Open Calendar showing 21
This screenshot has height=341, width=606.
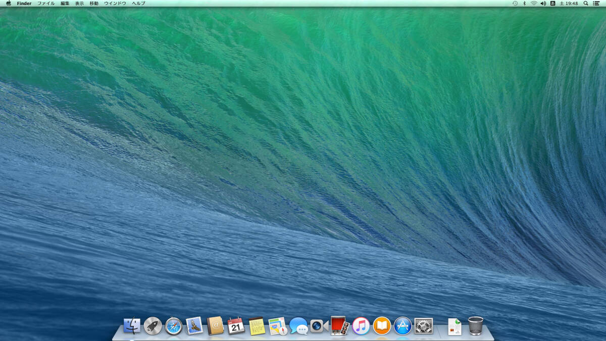(236, 326)
